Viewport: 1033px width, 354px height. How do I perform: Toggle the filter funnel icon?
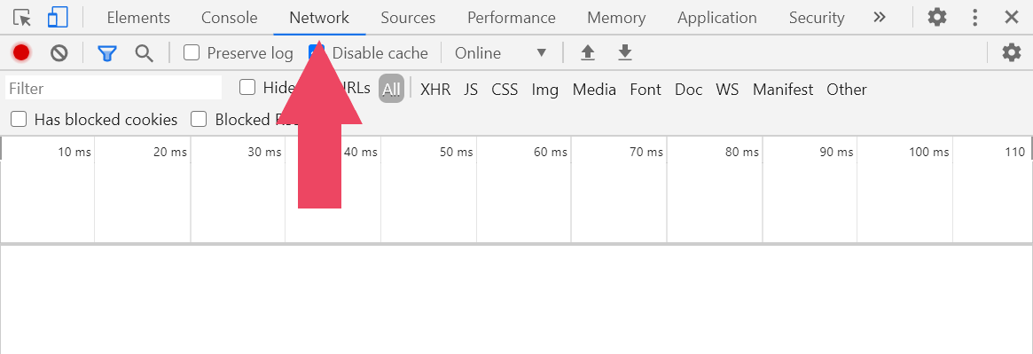(106, 53)
